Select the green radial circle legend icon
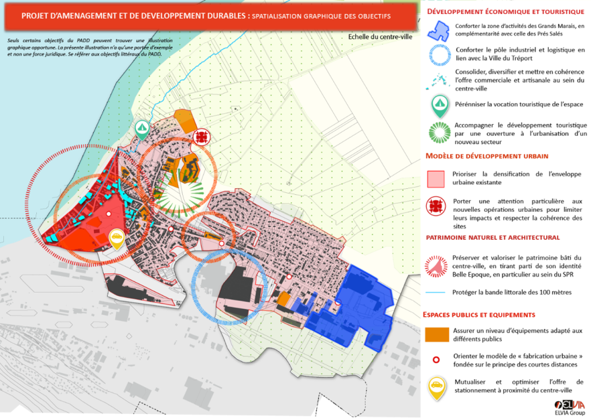Screen dimensions: 591x420 click(438, 131)
